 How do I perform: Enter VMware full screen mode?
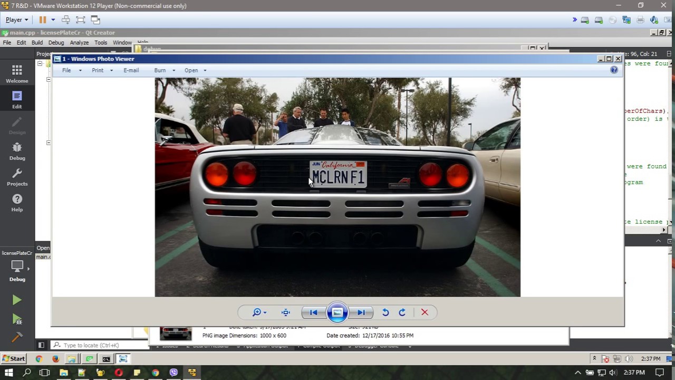(x=81, y=20)
